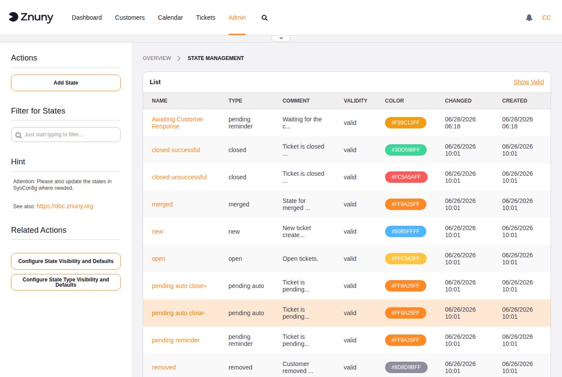Open the Calendar menu
Viewport: 562px width, 377px height.
[x=170, y=18]
